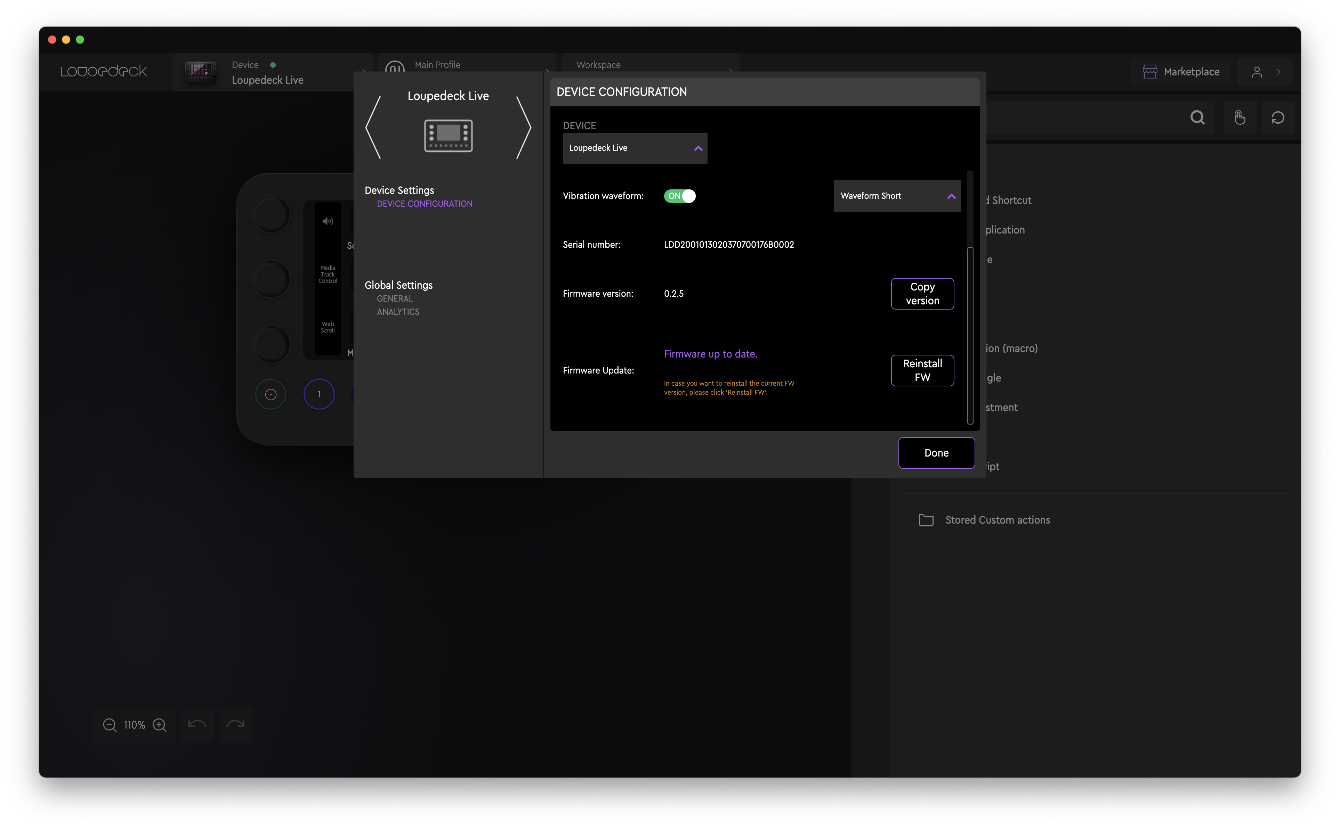Select DEVICE CONFIGURATION under Device Settings

pyautogui.click(x=425, y=203)
